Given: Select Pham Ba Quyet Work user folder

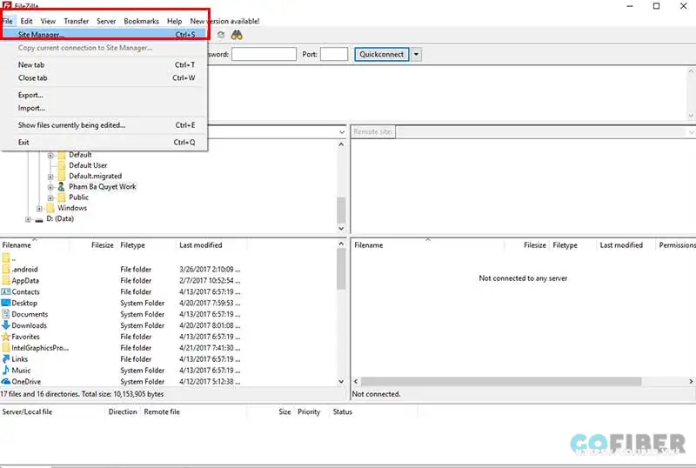Looking at the screenshot, I should tap(103, 186).
